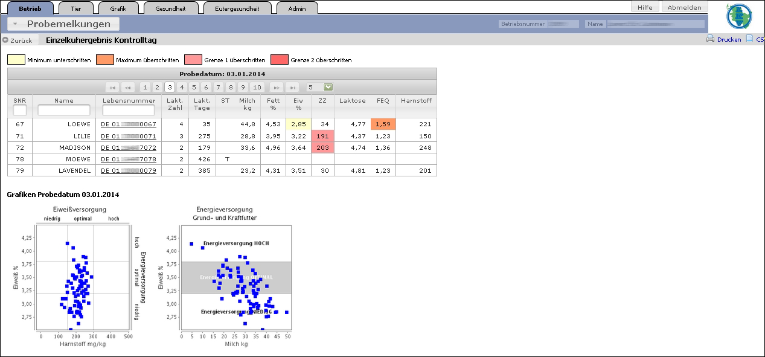The image size is (765, 357).
Task: Open the rows-per-page dropdown
Action: (328, 87)
